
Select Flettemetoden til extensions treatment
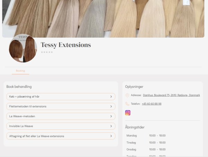point(61,107)
